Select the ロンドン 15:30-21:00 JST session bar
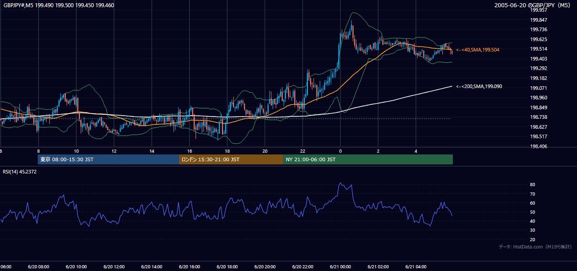 [x=231, y=159]
